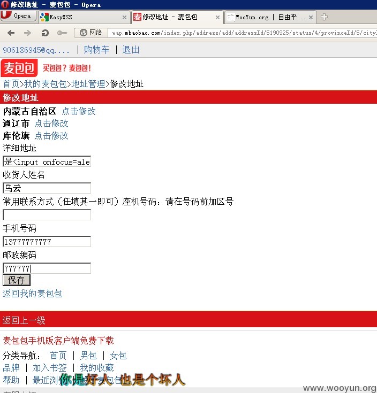Open a new tab with plus icon
The image size is (377, 393).
click(324, 17)
